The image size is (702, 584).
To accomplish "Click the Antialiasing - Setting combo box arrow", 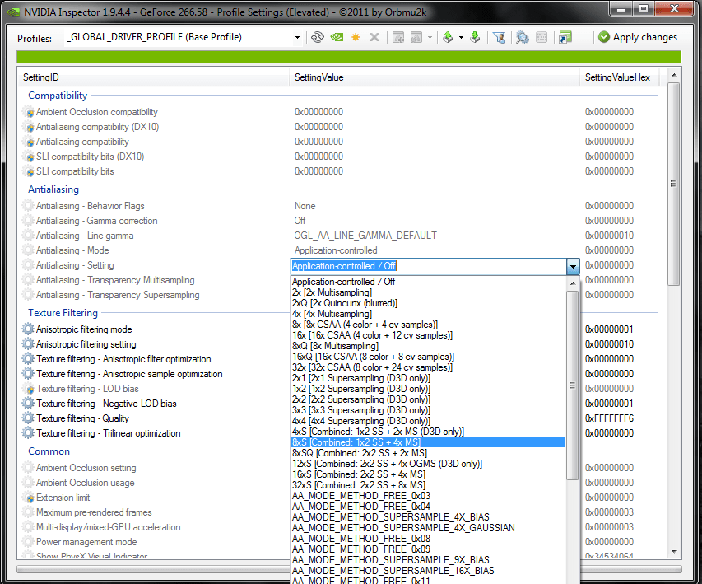I will 573,266.
